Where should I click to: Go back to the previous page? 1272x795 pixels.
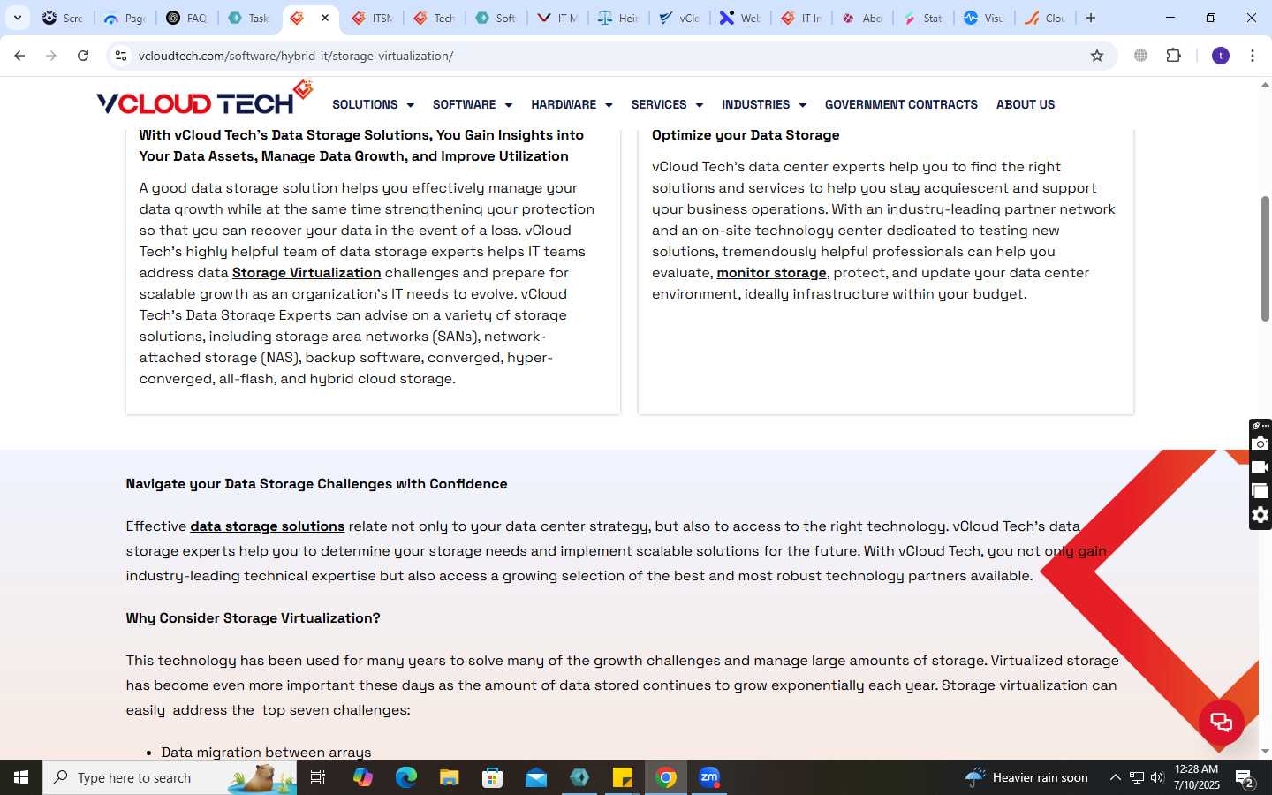(19, 56)
